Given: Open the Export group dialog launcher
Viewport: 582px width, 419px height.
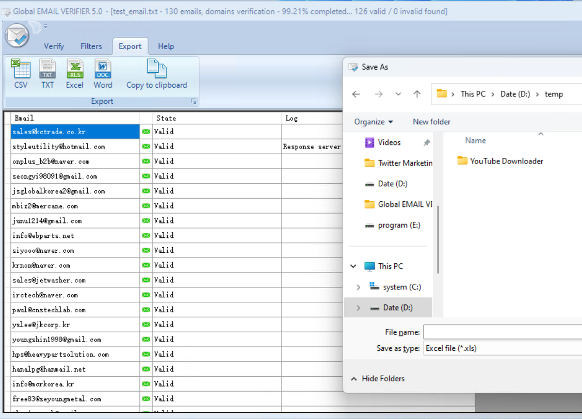Looking at the screenshot, I should [194, 102].
